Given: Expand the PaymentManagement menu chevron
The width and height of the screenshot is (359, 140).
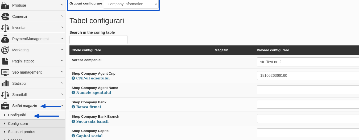Looking at the screenshot, I should tap(62, 38).
